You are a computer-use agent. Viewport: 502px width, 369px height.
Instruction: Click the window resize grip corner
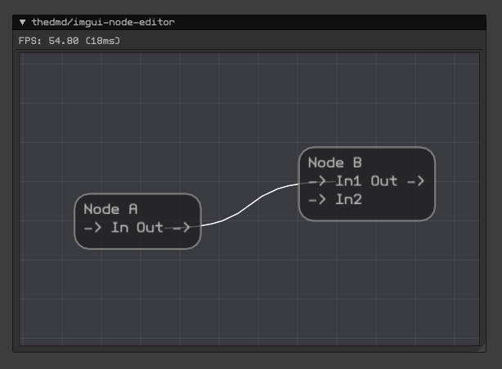482,348
